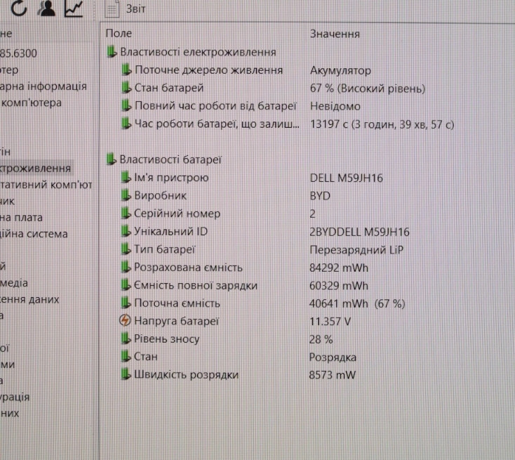Select the Властивості електроживлення group icon

click(x=112, y=52)
